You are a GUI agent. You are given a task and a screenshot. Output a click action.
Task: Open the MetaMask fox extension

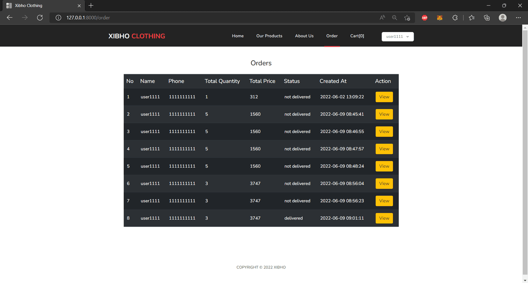coord(440,18)
